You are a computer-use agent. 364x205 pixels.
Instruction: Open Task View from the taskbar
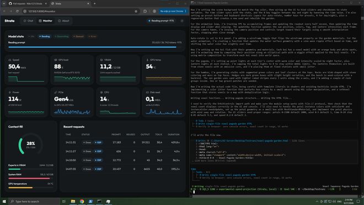[x=64, y=201]
